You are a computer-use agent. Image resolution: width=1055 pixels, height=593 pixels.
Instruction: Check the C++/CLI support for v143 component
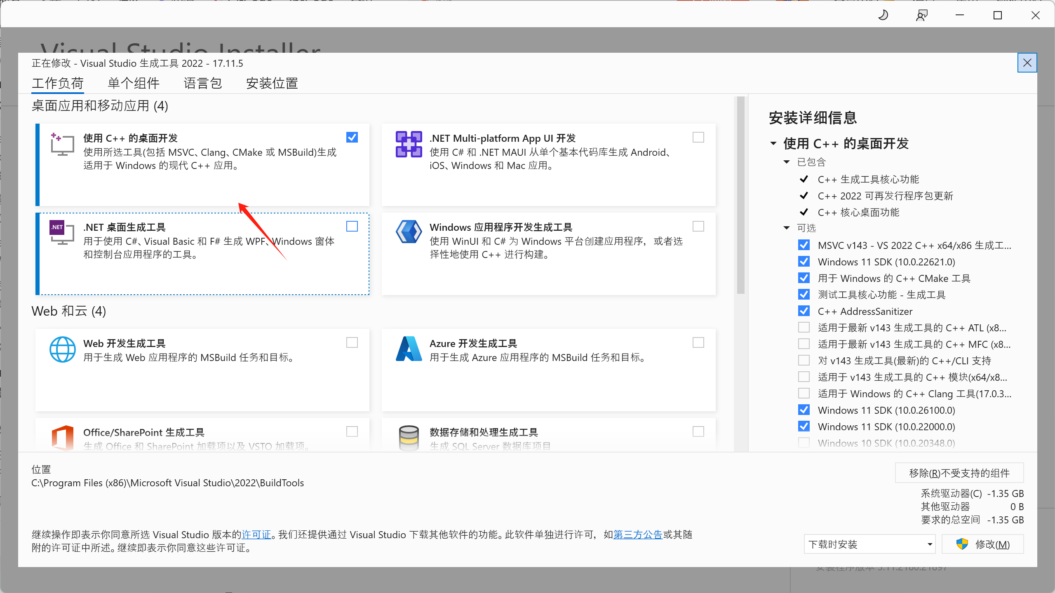tap(804, 361)
